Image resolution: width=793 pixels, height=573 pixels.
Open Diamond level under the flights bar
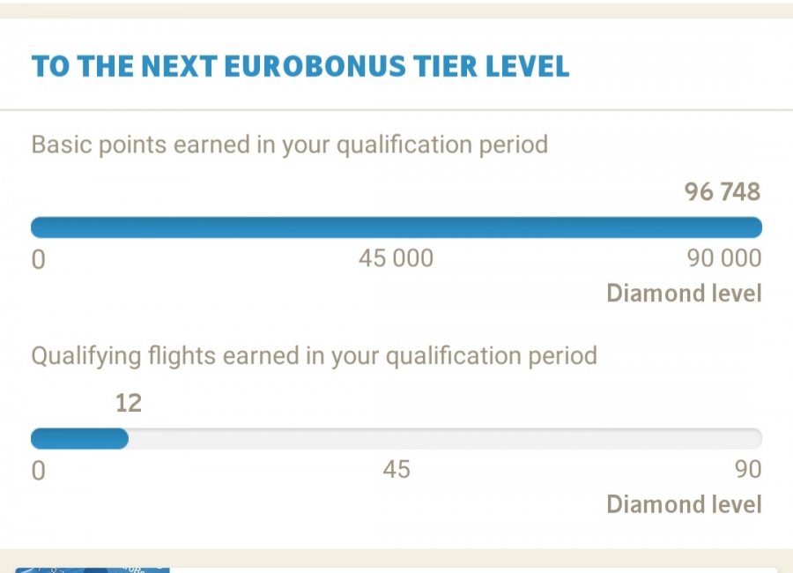tap(684, 504)
